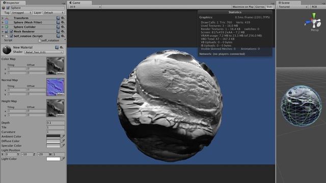Open the Layer dropdown showing Default

click(54, 13)
